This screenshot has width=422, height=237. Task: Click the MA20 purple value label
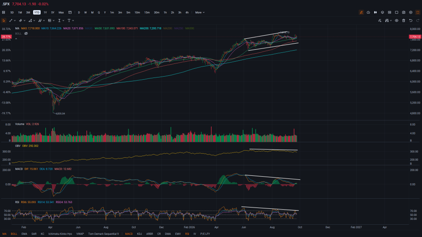point(73,28)
